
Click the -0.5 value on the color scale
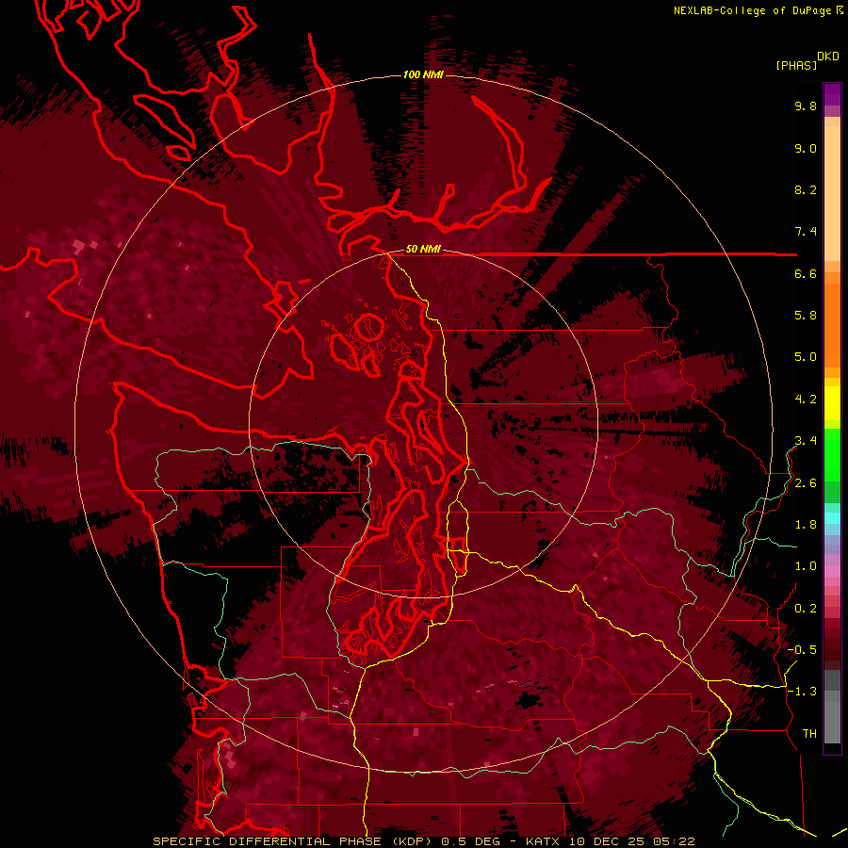point(802,650)
